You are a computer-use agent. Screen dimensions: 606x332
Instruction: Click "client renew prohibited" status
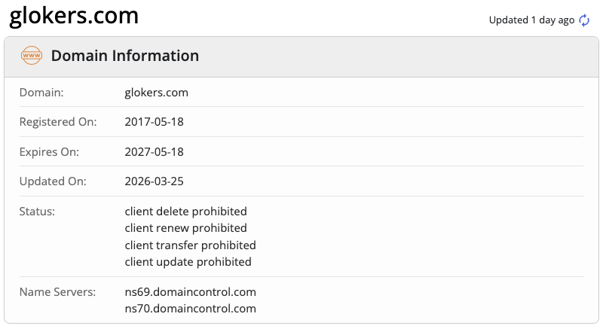185,228
